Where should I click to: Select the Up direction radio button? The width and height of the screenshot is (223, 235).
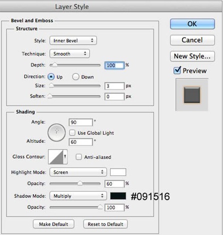coord(51,77)
